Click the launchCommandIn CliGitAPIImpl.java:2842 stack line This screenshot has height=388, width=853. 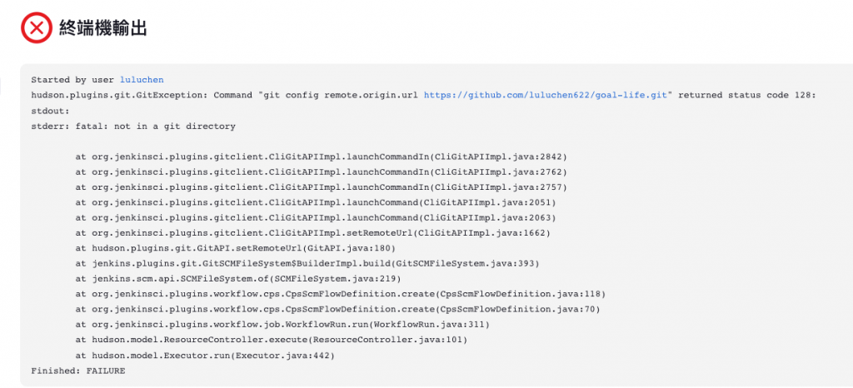tap(321, 157)
